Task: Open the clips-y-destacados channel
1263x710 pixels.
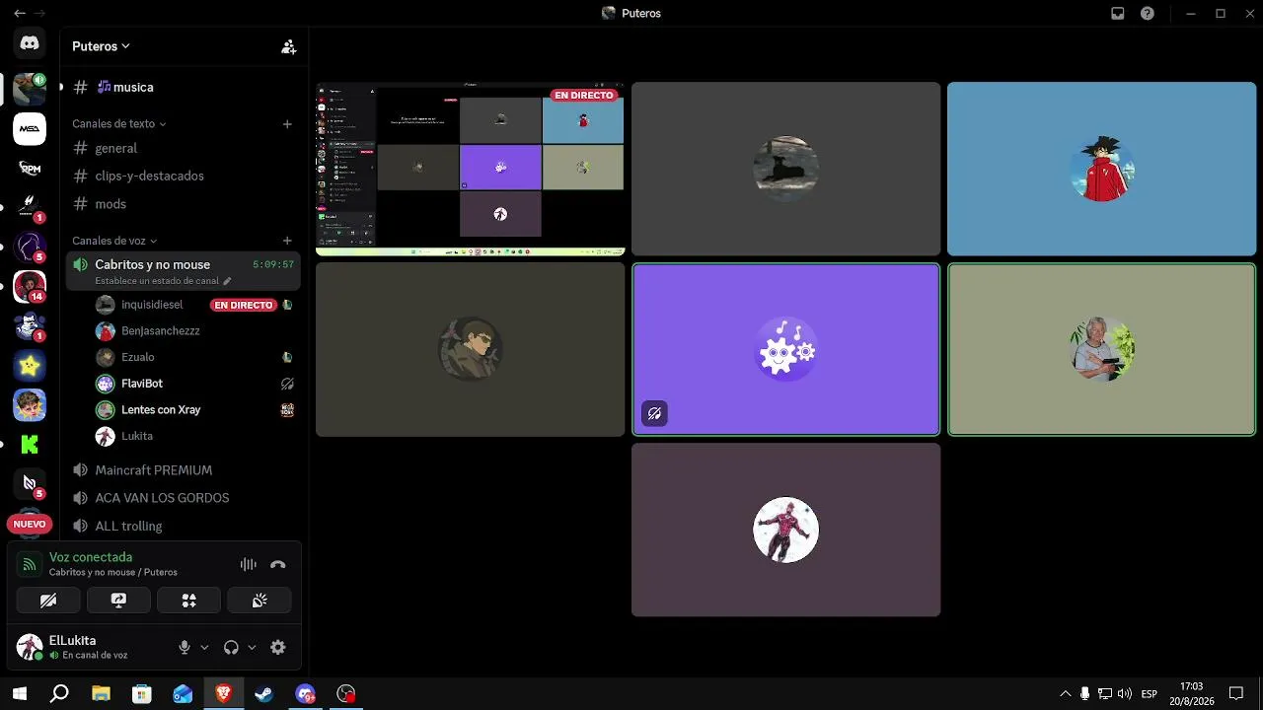Action: [x=184, y=176]
